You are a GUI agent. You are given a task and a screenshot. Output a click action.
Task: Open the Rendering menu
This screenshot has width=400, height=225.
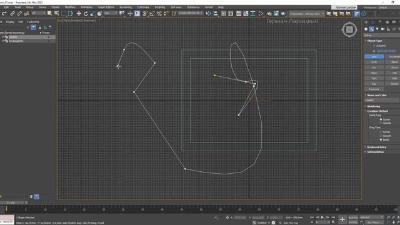pos(126,7)
